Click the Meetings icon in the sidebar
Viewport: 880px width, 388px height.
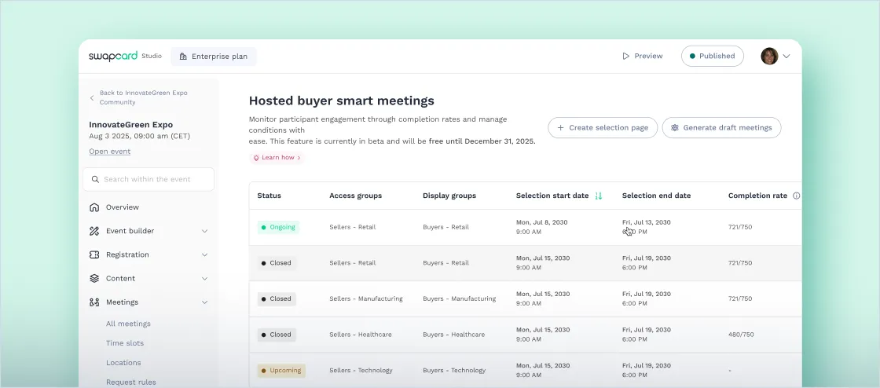(94, 302)
